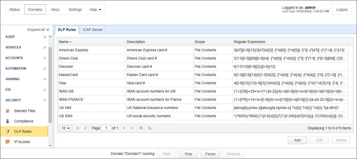Open the page size dropdown showing 10
Viewport: 357px width, 159px height.
pos(65,128)
